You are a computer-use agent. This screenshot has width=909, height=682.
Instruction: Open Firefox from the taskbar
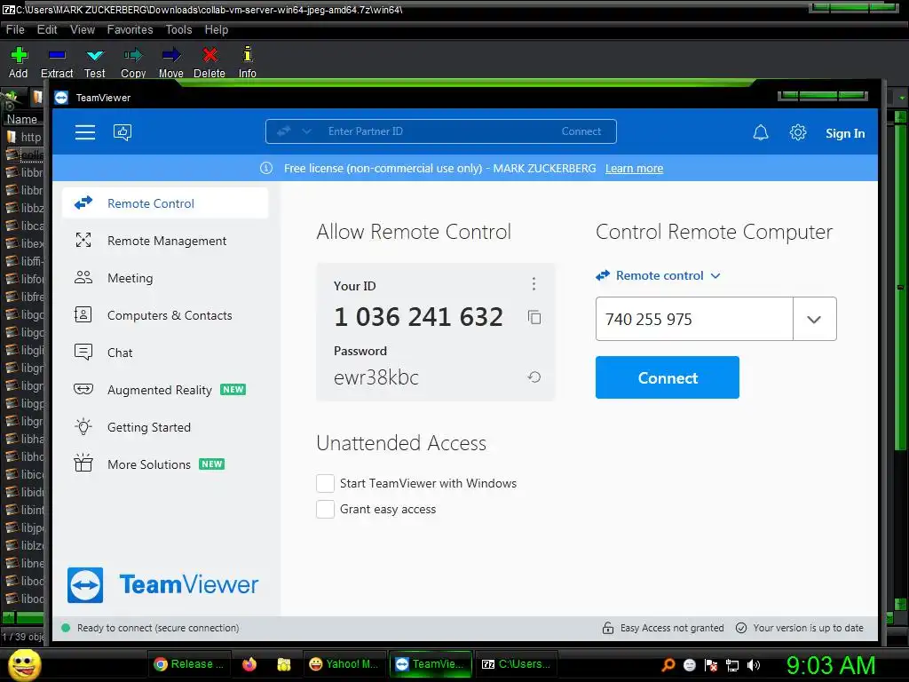pos(249,664)
